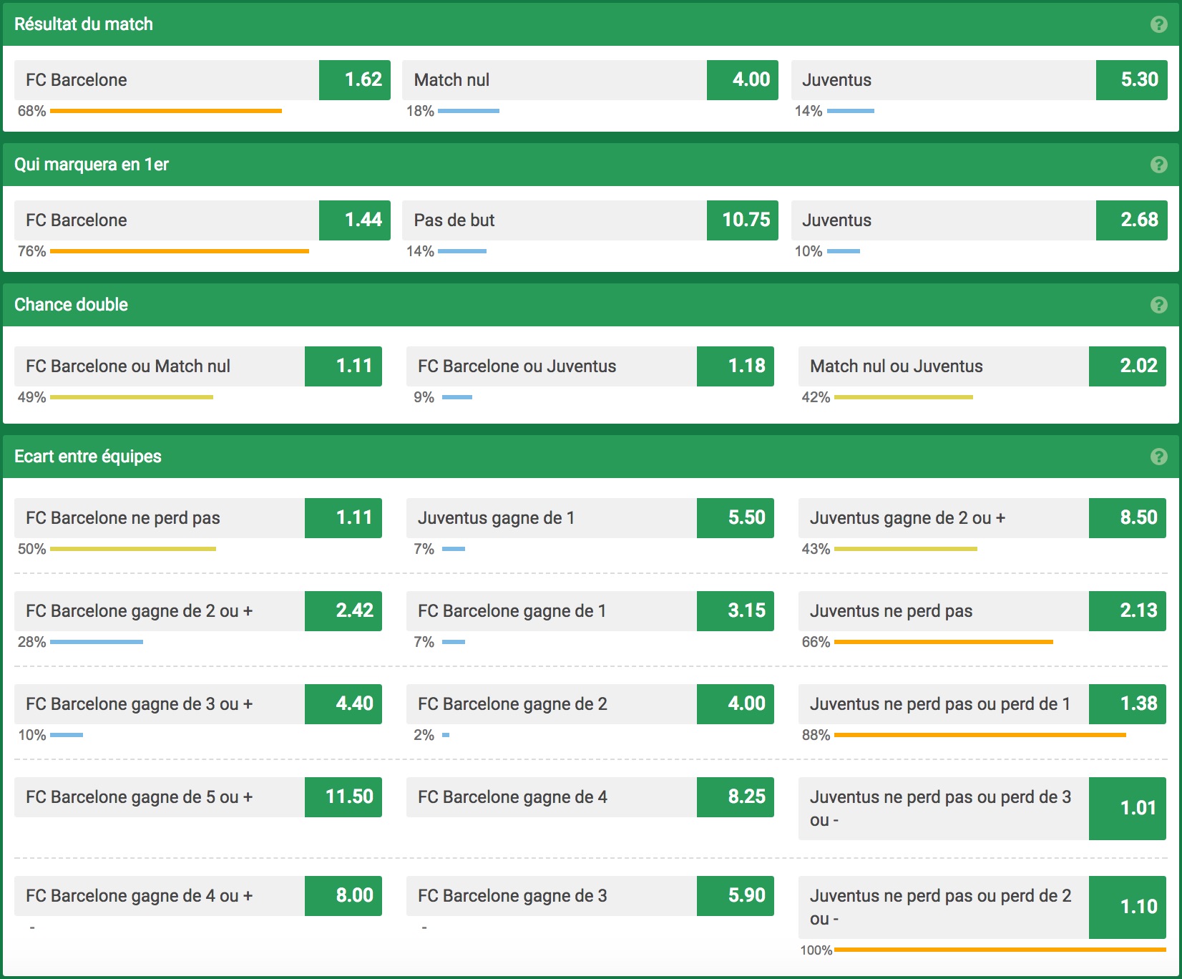Choose Juventus first scorer at 2.68
Screen dimensions: 1182x979
980,220
